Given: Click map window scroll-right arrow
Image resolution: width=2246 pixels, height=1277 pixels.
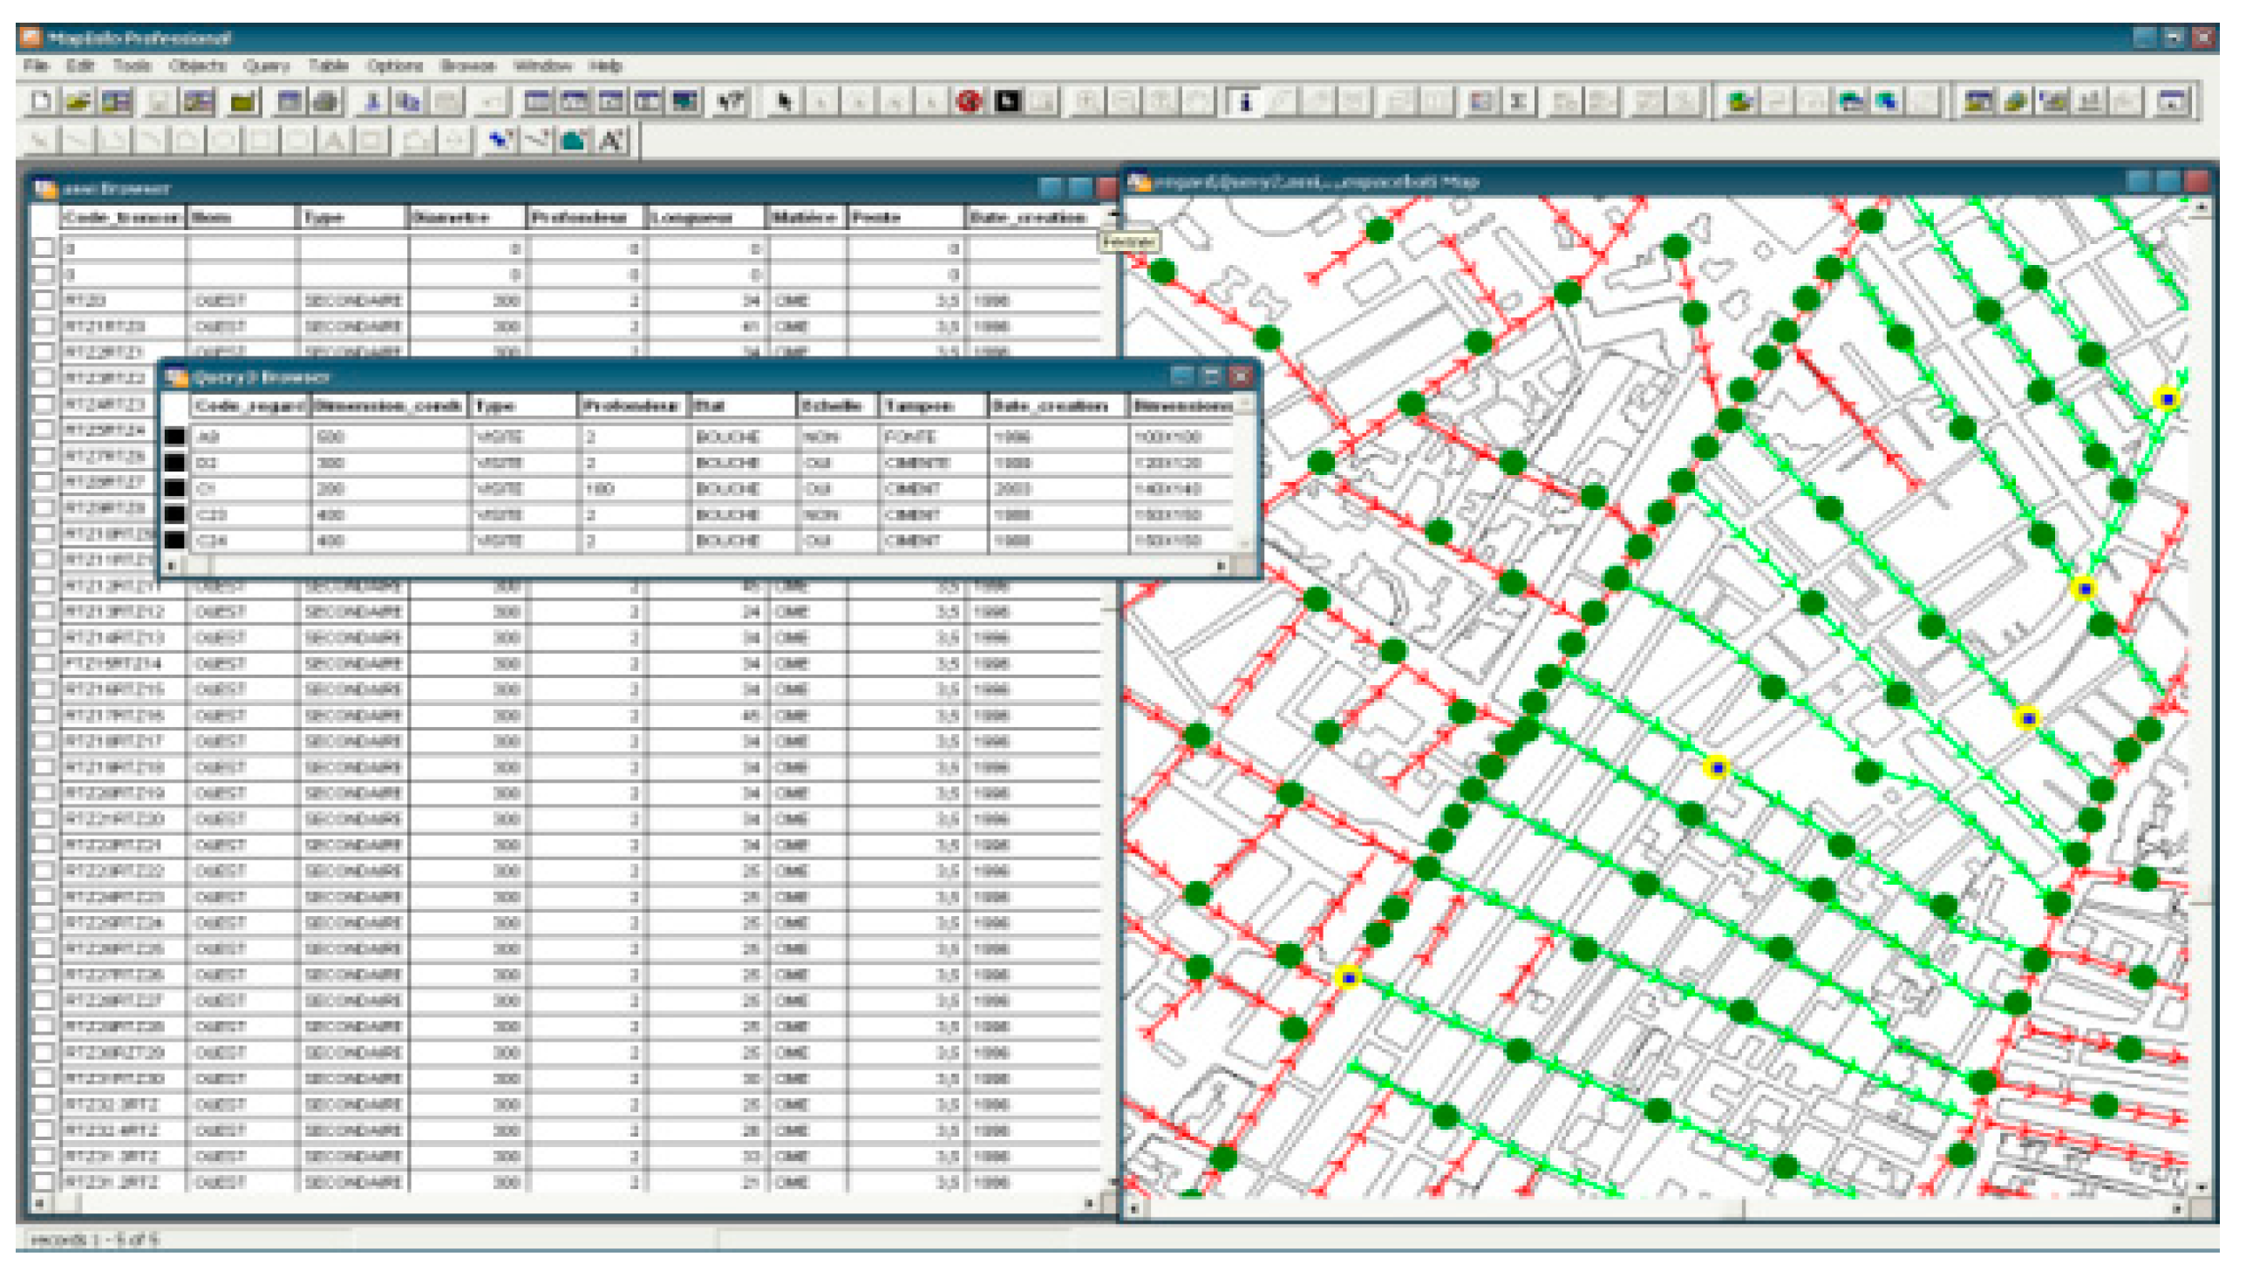Looking at the screenshot, I should coord(2180,1209).
